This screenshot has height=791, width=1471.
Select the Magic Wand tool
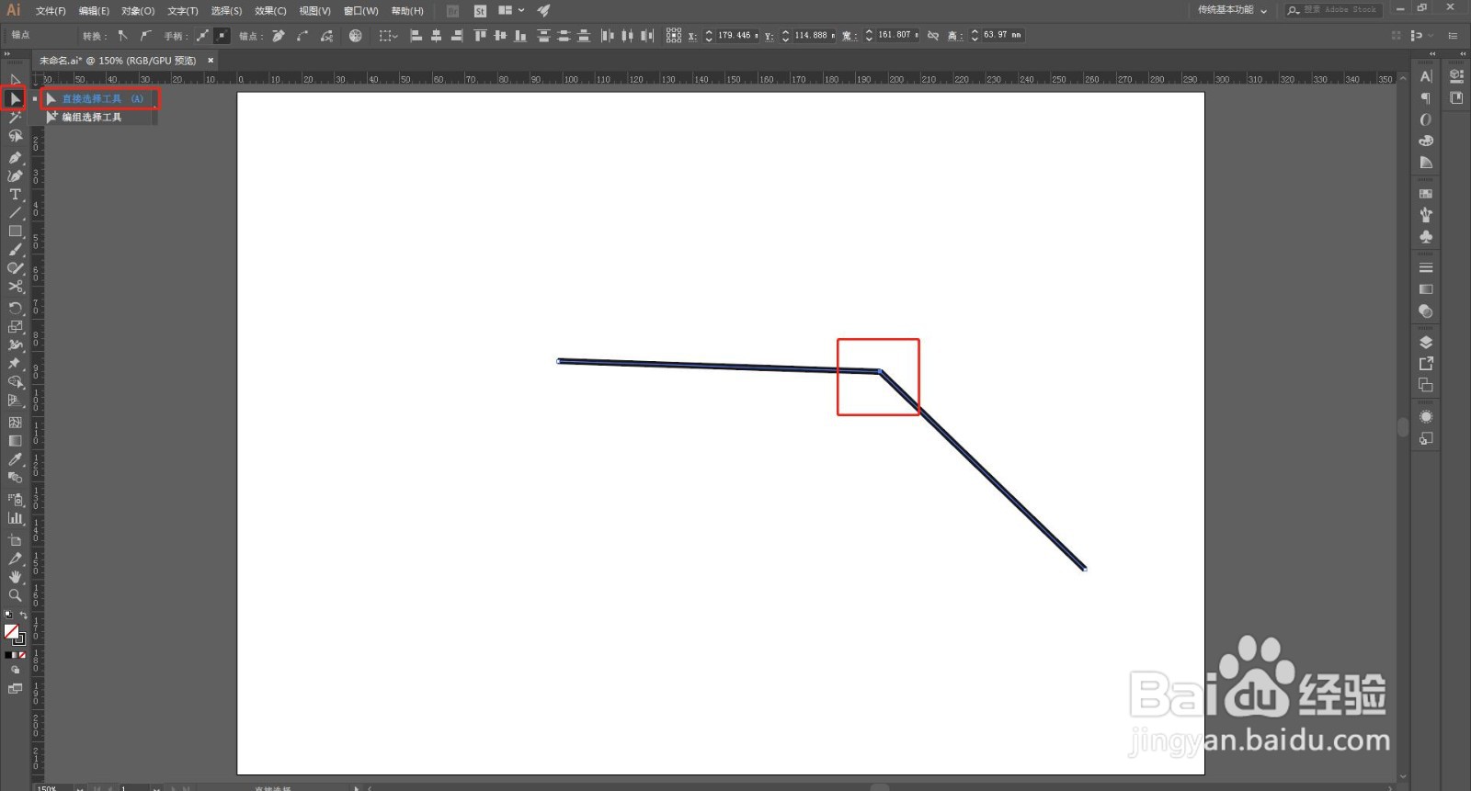pos(15,118)
